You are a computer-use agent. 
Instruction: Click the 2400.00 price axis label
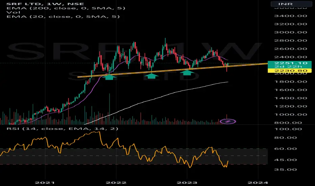[x=291, y=57]
